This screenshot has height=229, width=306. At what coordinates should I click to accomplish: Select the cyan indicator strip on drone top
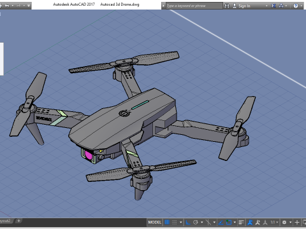coord(140,105)
